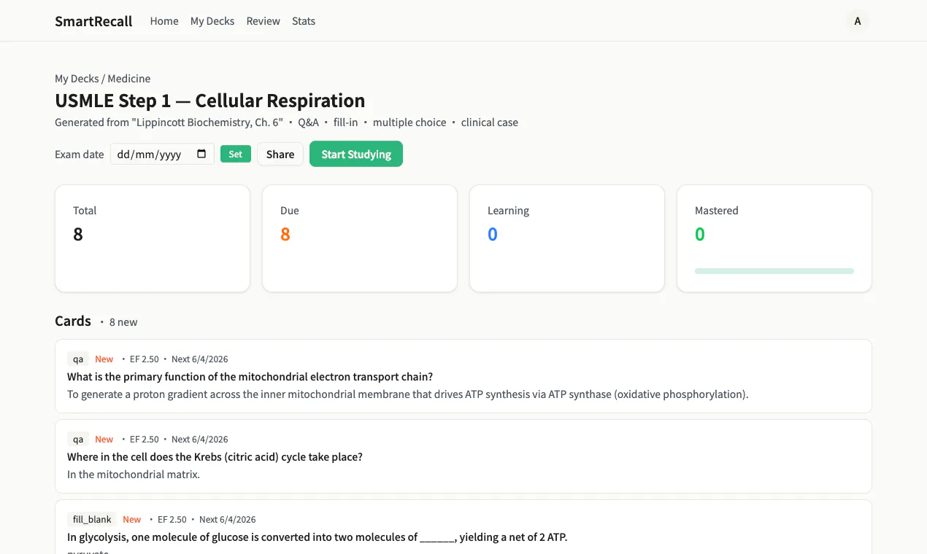Switch to the Review page
This screenshot has height=554, width=927.
pyautogui.click(x=264, y=21)
